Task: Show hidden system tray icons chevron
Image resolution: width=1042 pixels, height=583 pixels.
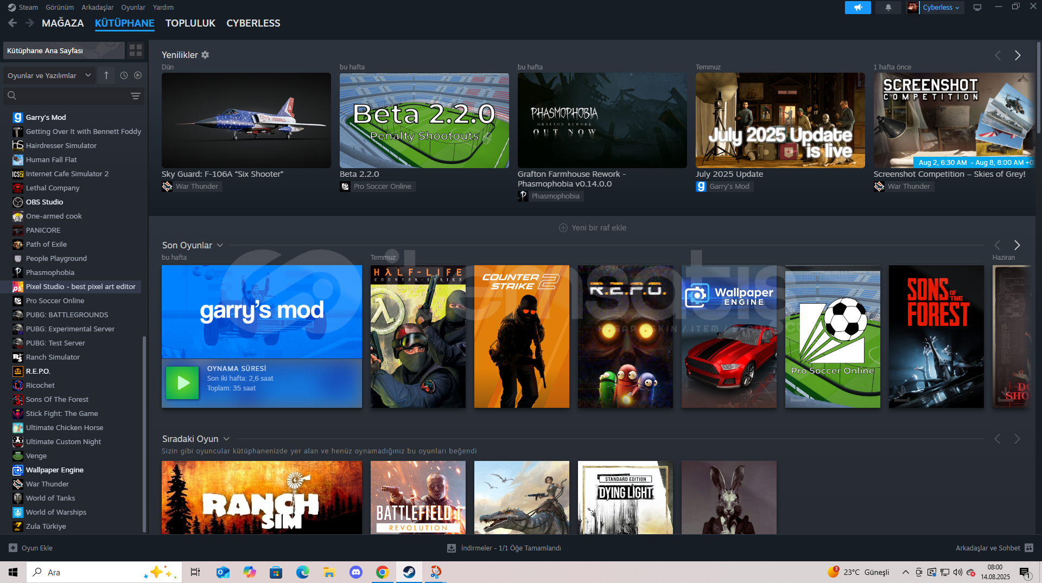Action: pos(905,572)
